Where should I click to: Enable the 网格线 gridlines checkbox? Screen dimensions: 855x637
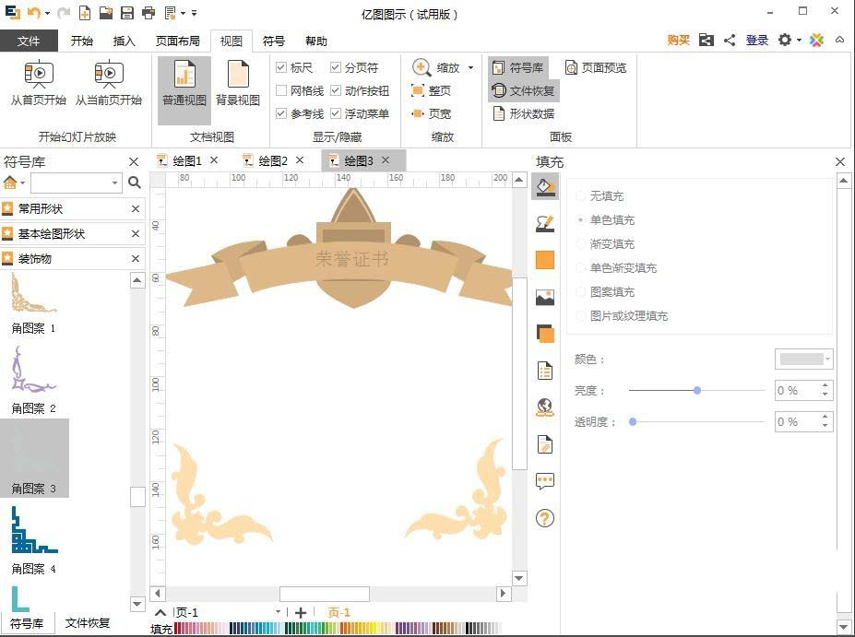click(x=280, y=90)
